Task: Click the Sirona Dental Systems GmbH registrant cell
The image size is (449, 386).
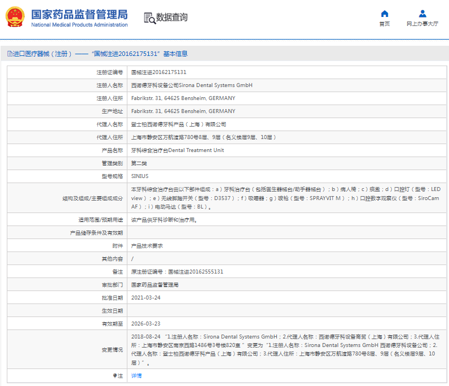Action: 191,85
